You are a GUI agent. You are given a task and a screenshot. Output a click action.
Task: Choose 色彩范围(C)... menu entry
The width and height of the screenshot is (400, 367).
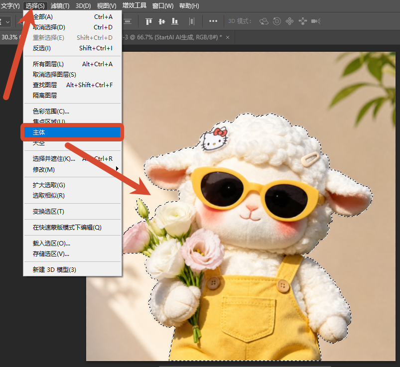click(72, 111)
